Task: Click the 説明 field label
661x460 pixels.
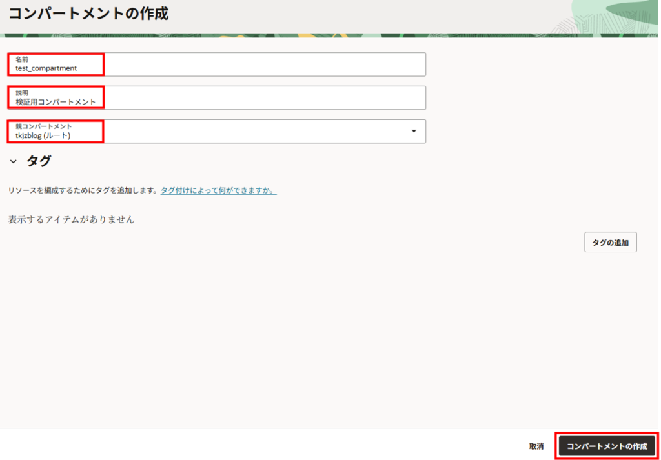Action: tap(22, 93)
